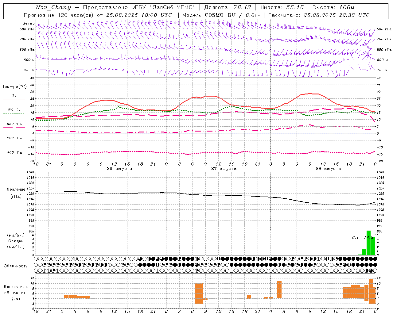Click tall orange convective bar on 27 августа morning
Screen dimensions: 393x314
point(199,294)
